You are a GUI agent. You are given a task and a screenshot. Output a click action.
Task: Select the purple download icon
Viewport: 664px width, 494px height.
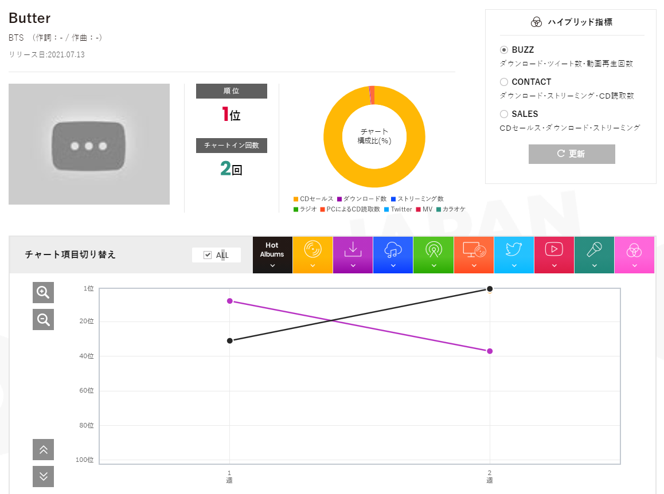(x=353, y=249)
